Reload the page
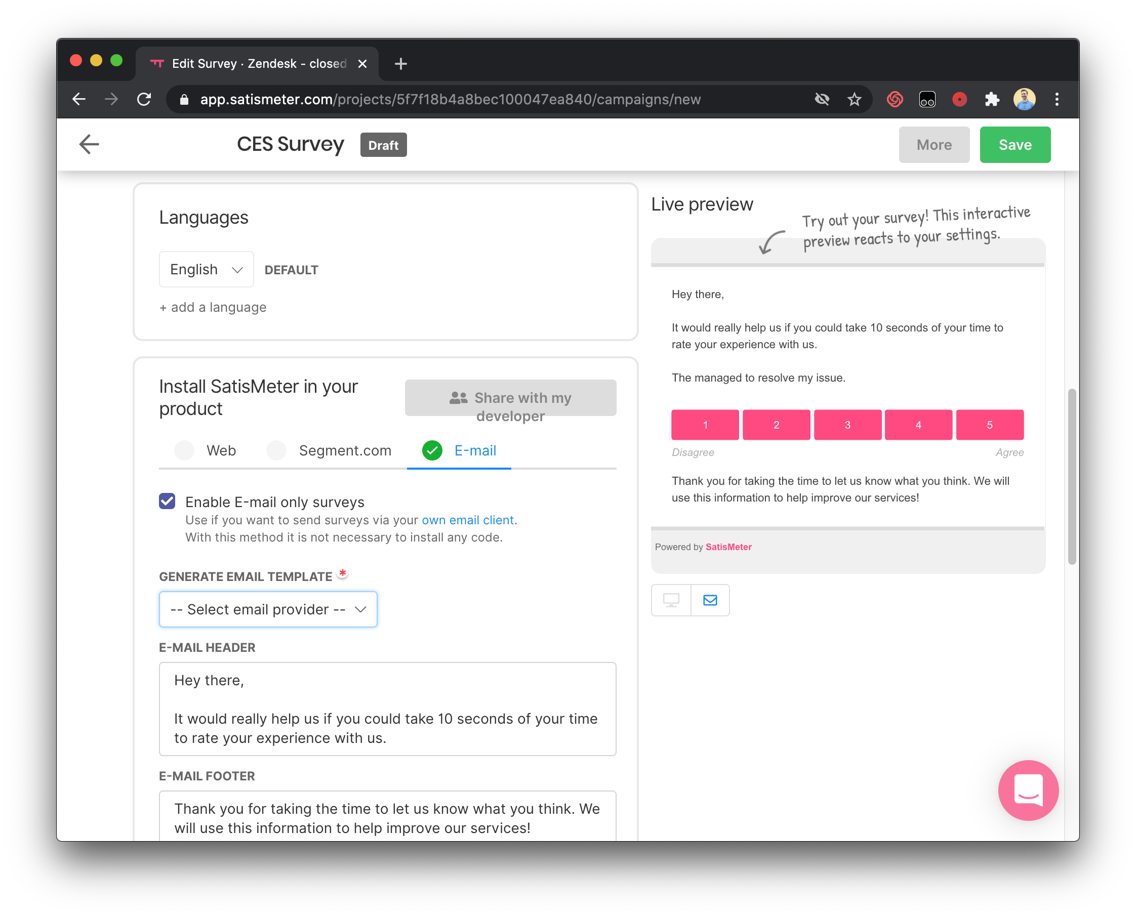This screenshot has height=916, width=1136. [144, 99]
